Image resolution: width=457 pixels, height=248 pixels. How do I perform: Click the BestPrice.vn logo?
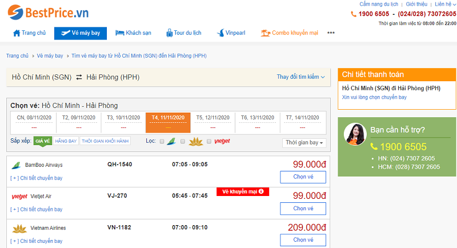coord(48,13)
